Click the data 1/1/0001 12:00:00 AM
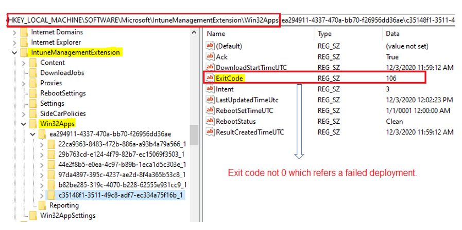 418,111
